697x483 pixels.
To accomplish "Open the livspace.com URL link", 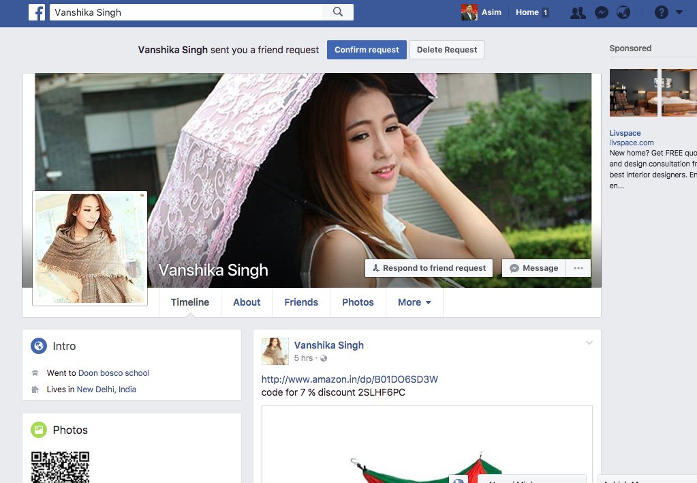I will [x=631, y=143].
